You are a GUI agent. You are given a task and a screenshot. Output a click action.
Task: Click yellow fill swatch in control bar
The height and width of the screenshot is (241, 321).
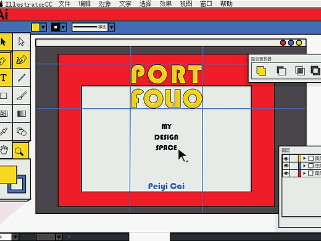point(36,27)
